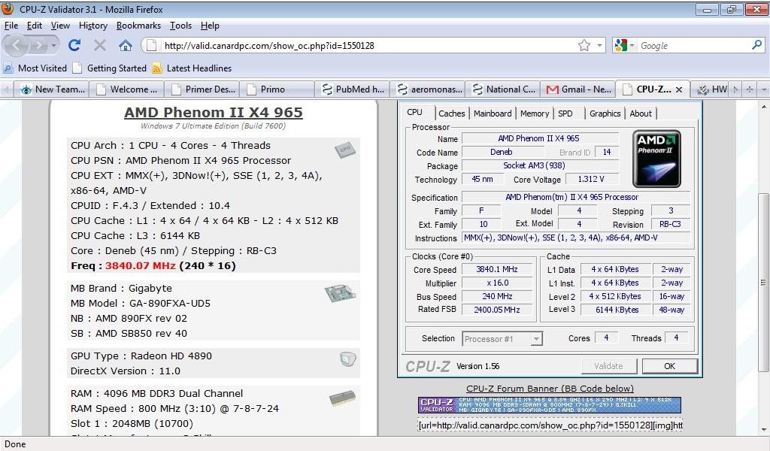
Task: Open the History menu
Action: pos(92,26)
